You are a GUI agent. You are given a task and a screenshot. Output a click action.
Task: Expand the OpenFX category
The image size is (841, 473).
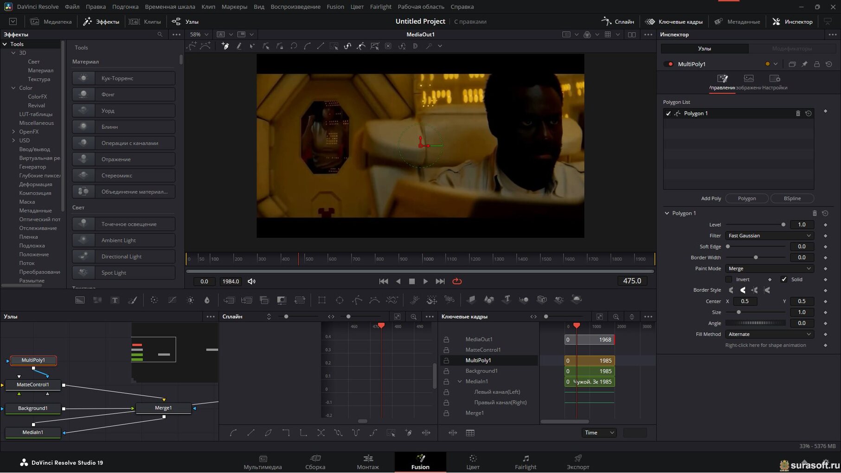[13, 132]
